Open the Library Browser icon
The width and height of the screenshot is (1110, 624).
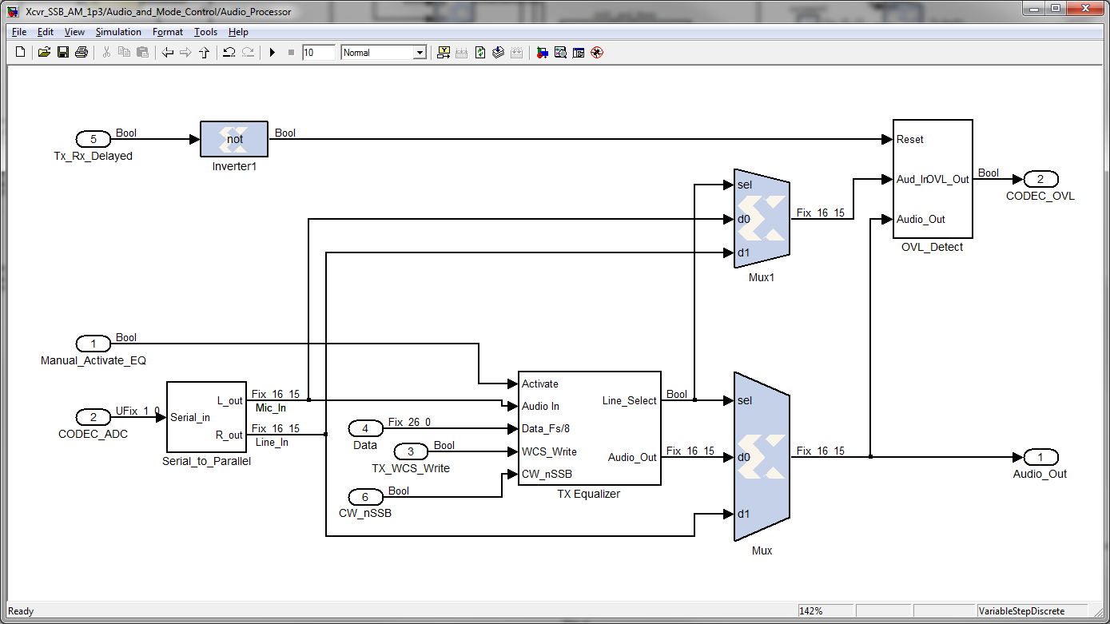[x=542, y=53]
